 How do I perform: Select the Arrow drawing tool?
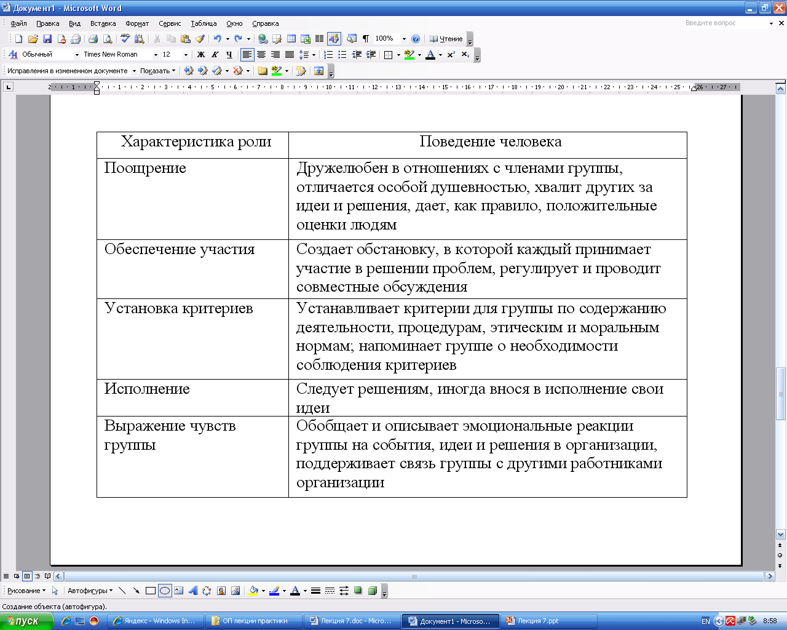[x=136, y=591]
